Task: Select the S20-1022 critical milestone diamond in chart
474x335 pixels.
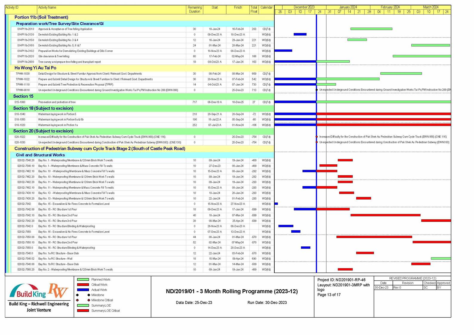Action: click(x=317, y=137)
